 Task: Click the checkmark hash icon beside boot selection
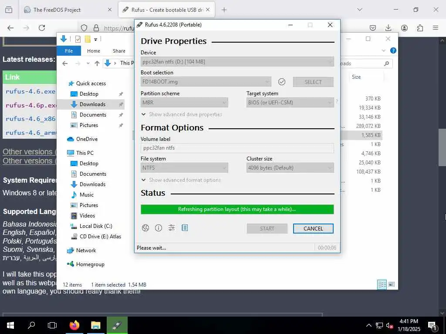[x=282, y=82]
